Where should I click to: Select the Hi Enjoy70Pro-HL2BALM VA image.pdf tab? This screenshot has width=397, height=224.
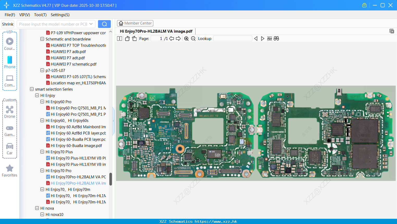pyautogui.click(x=156, y=31)
